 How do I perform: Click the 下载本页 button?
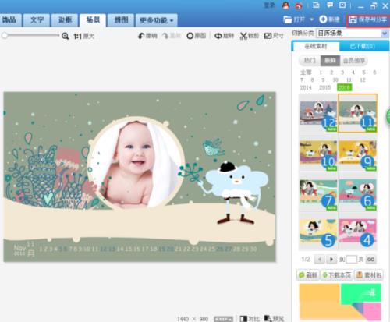click(337, 274)
